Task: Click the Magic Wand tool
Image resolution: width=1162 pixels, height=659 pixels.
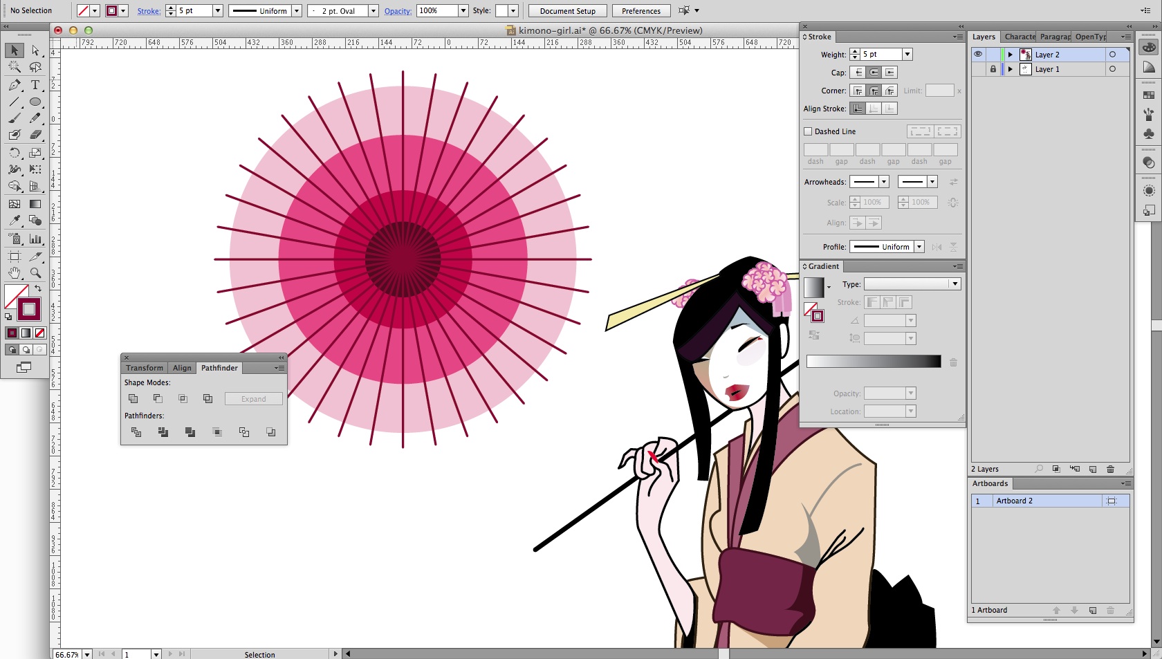Action: (x=15, y=67)
